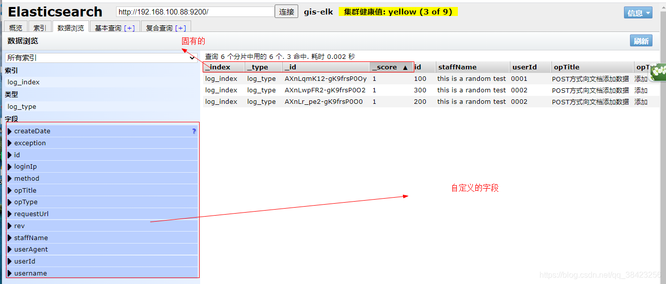The width and height of the screenshot is (666, 284).
Task: Click the Elasticsearch title heading
Action: (x=55, y=12)
